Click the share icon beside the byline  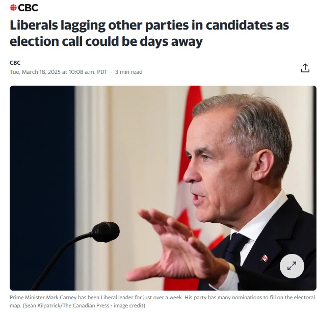[305, 68]
